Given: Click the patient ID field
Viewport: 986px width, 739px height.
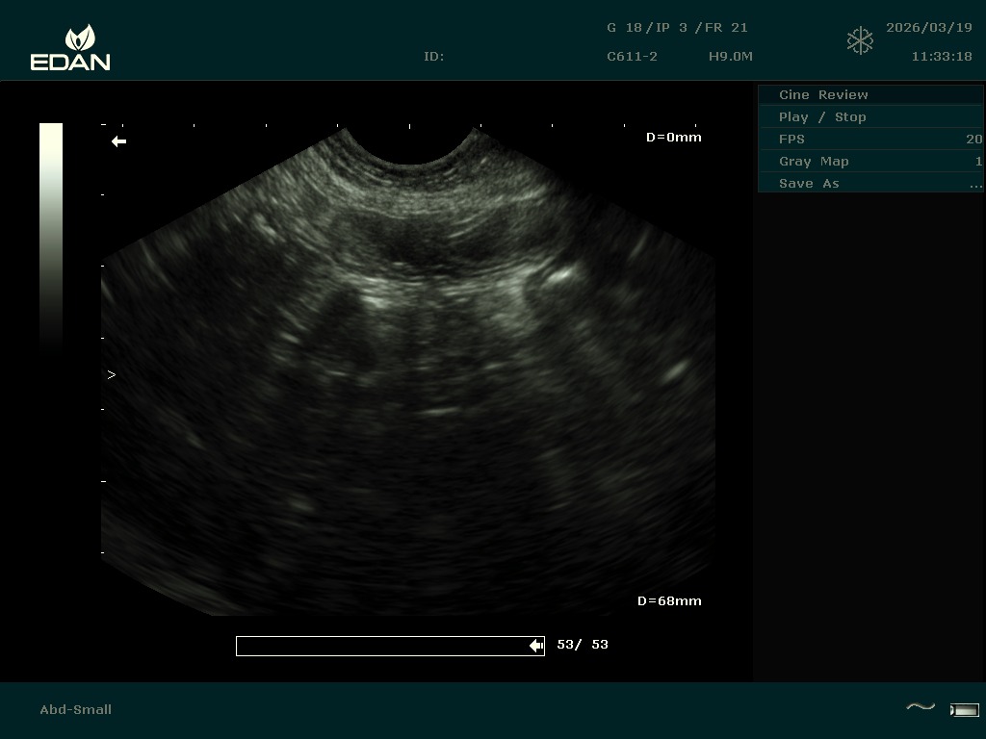Looking at the screenshot, I should 434,57.
